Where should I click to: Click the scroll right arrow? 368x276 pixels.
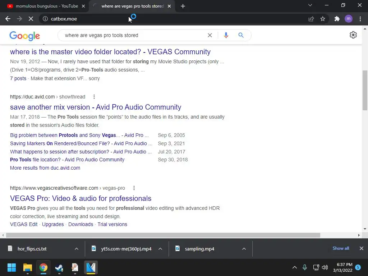(359, 235)
